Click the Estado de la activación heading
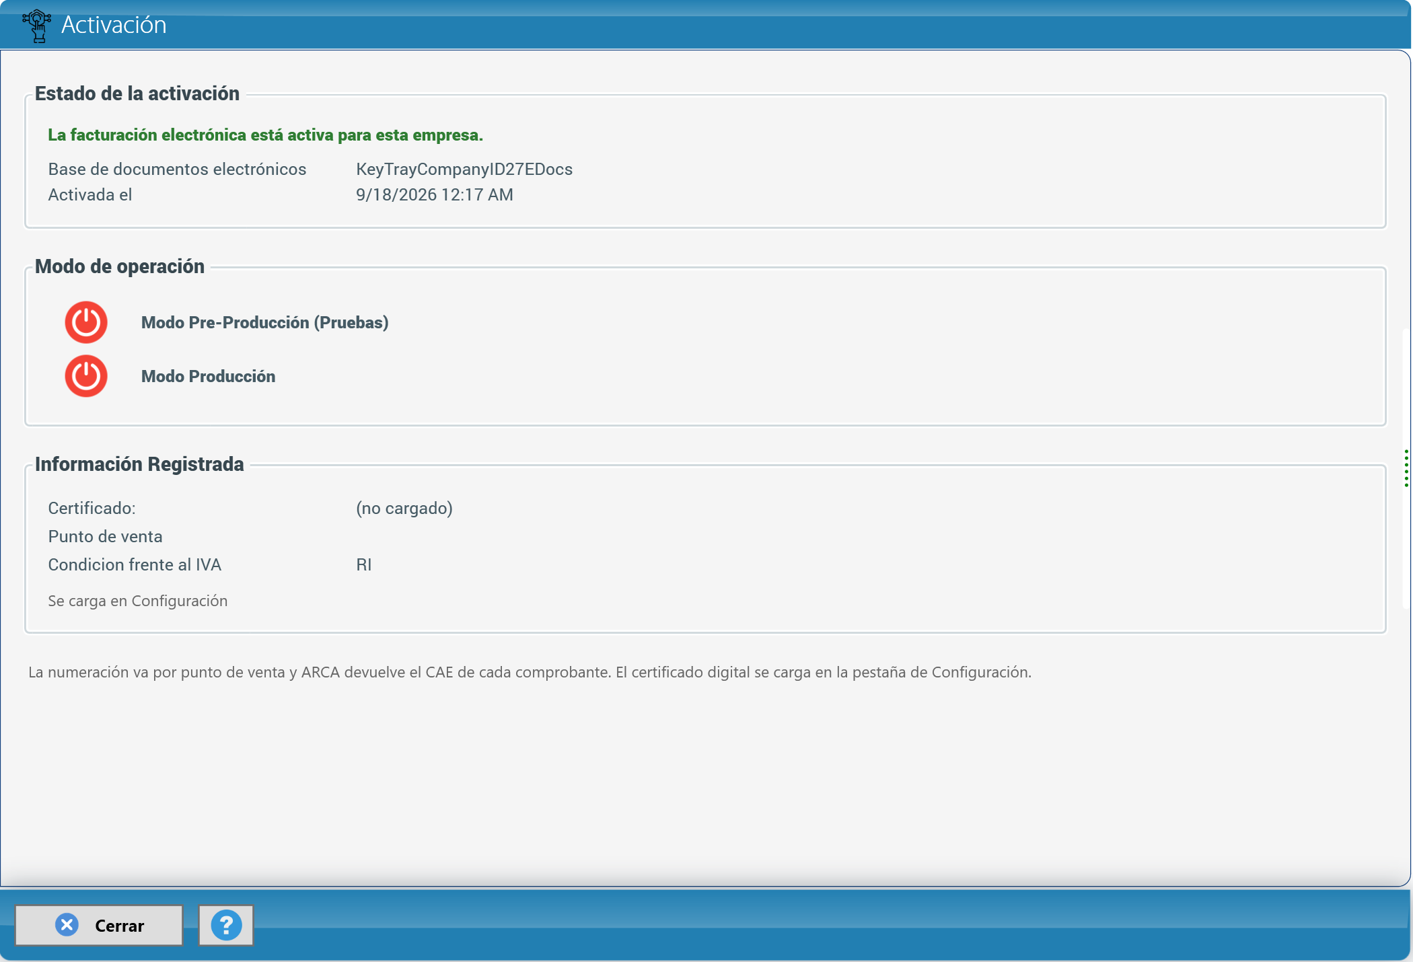 pos(137,94)
